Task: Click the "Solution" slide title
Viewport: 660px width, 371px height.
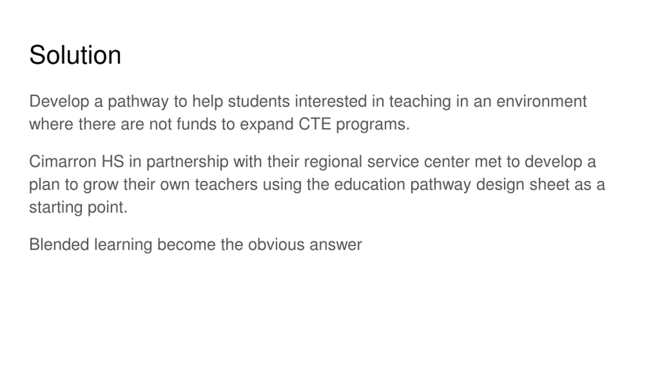Action: click(x=75, y=55)
